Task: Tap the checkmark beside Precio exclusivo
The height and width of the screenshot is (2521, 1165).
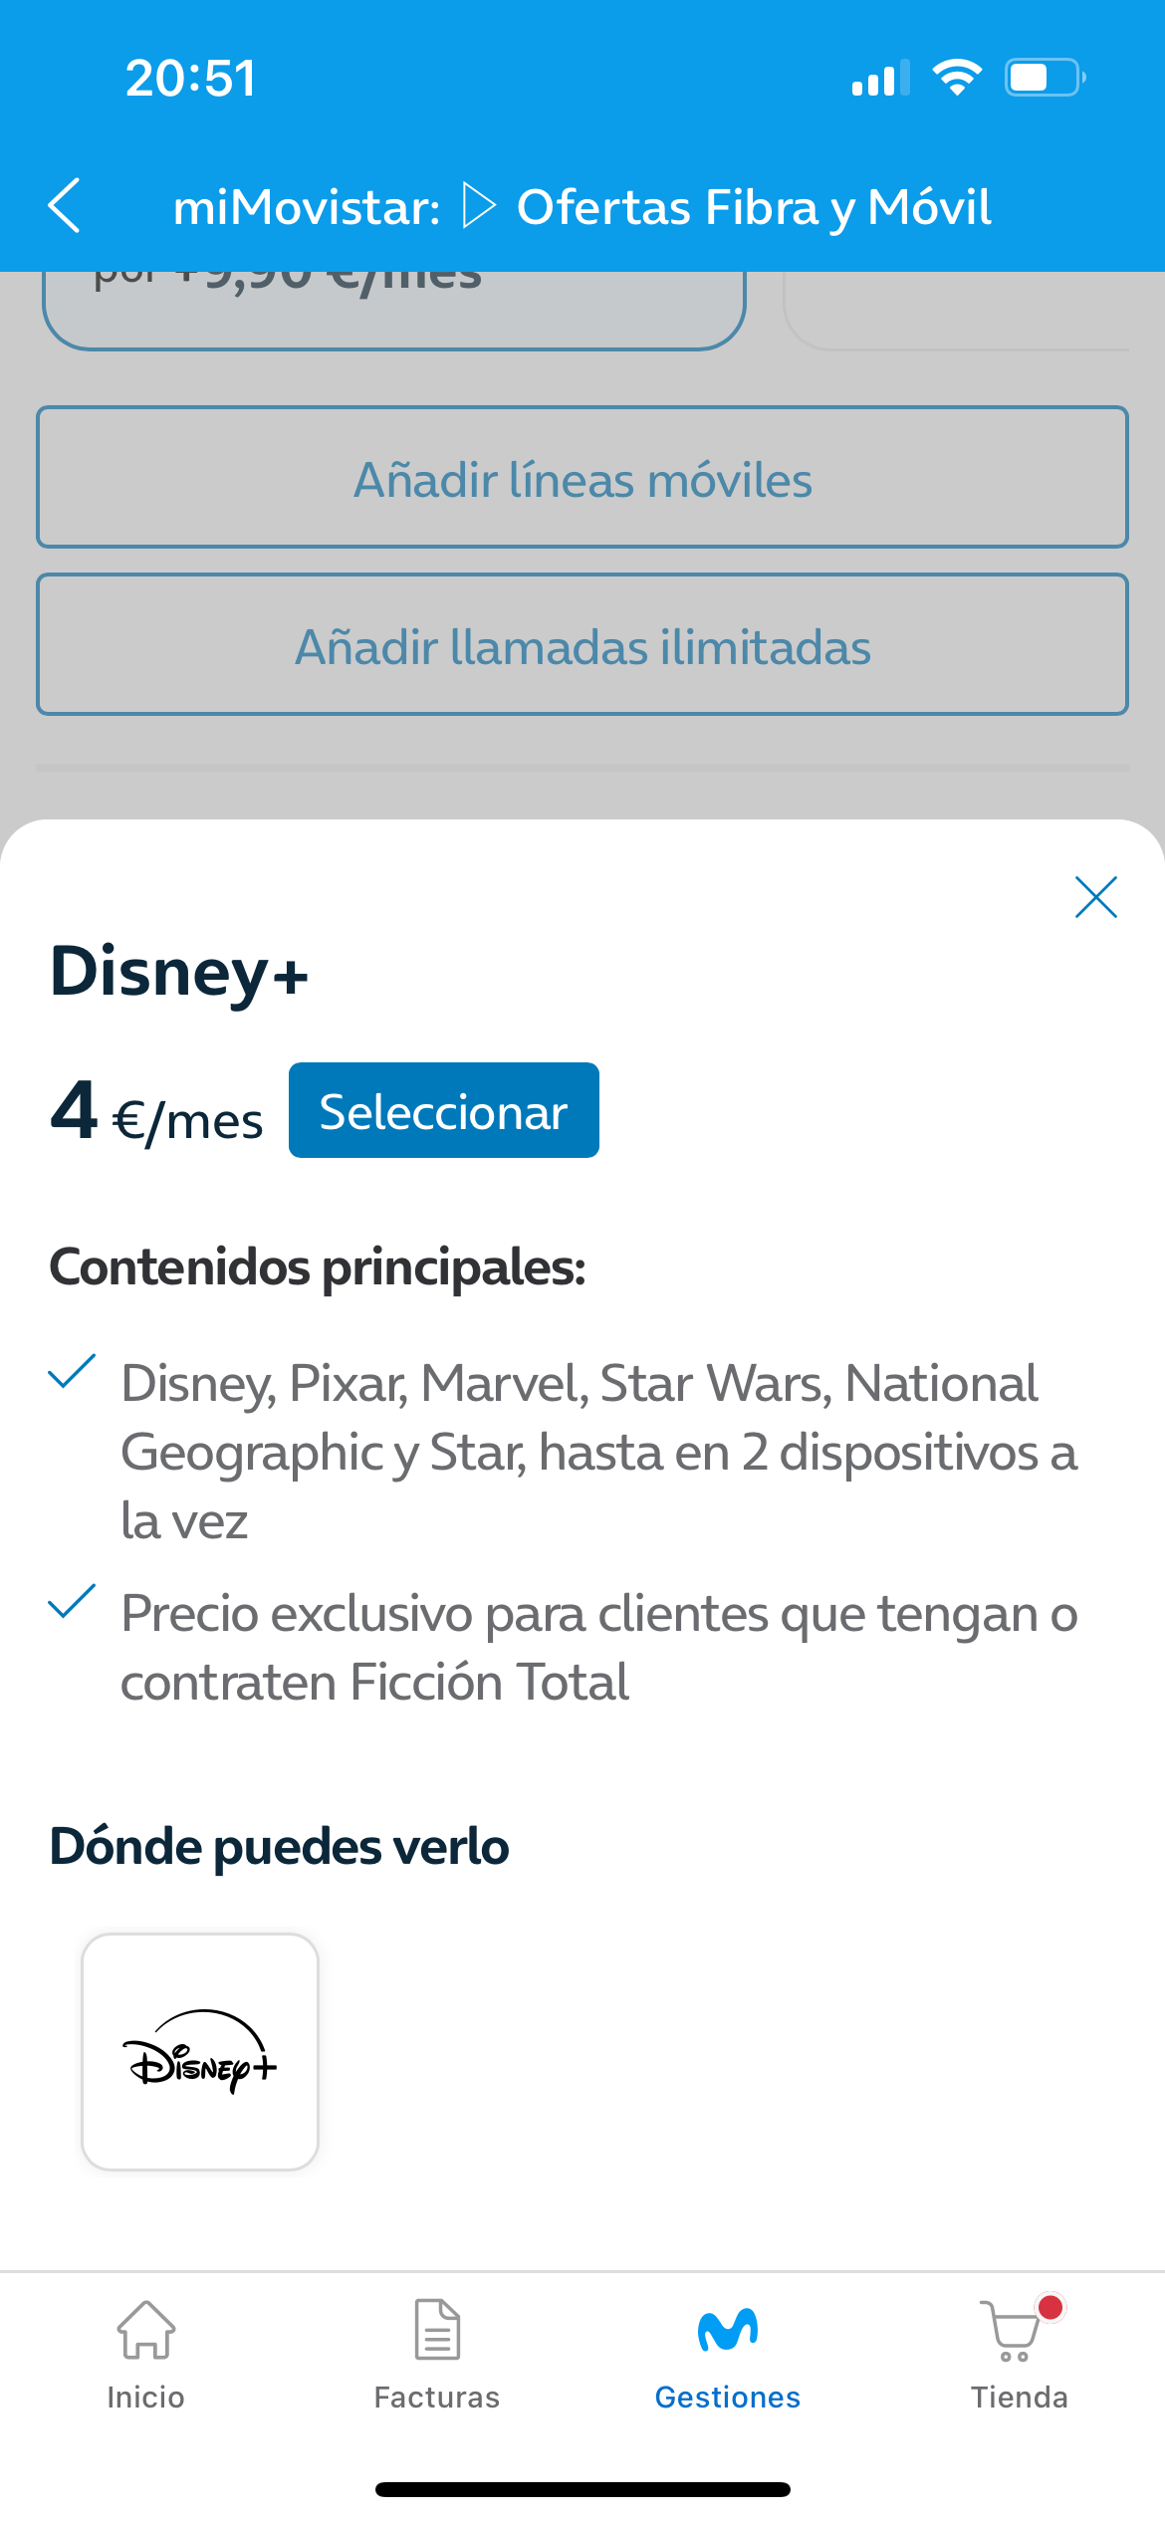Action: 72,1601
